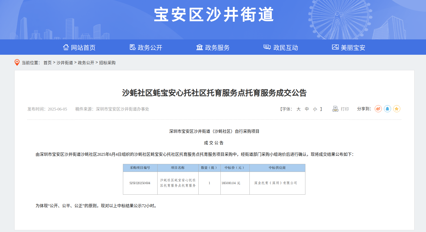Share the article via QQ icon
Viewport: 426px width, 232px height.
(387, 109)
